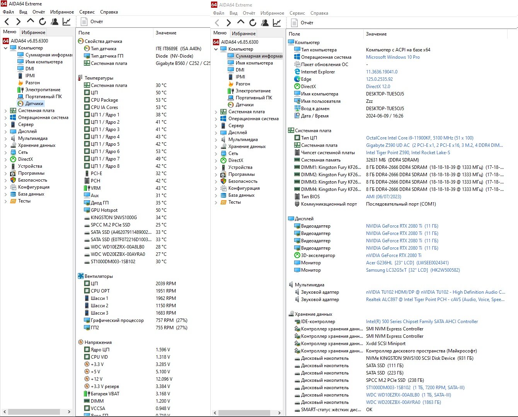Click user favorites icon in right window toolbar
The width and height of the screenshot is (518, 417).
point(265,23)
